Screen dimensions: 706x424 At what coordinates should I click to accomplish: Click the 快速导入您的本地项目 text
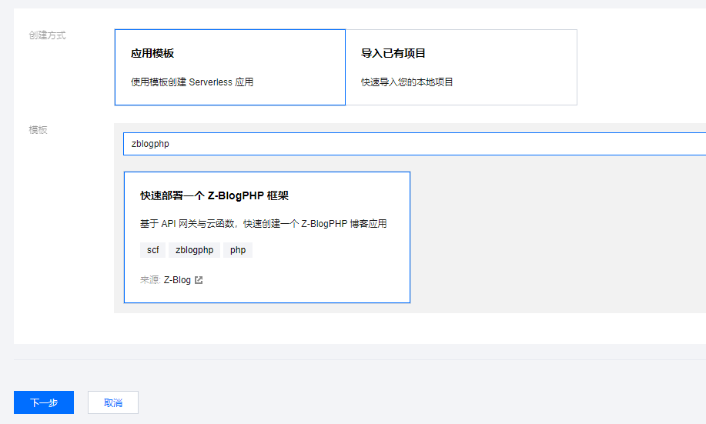pyautogui.click(x=407, y=82)
